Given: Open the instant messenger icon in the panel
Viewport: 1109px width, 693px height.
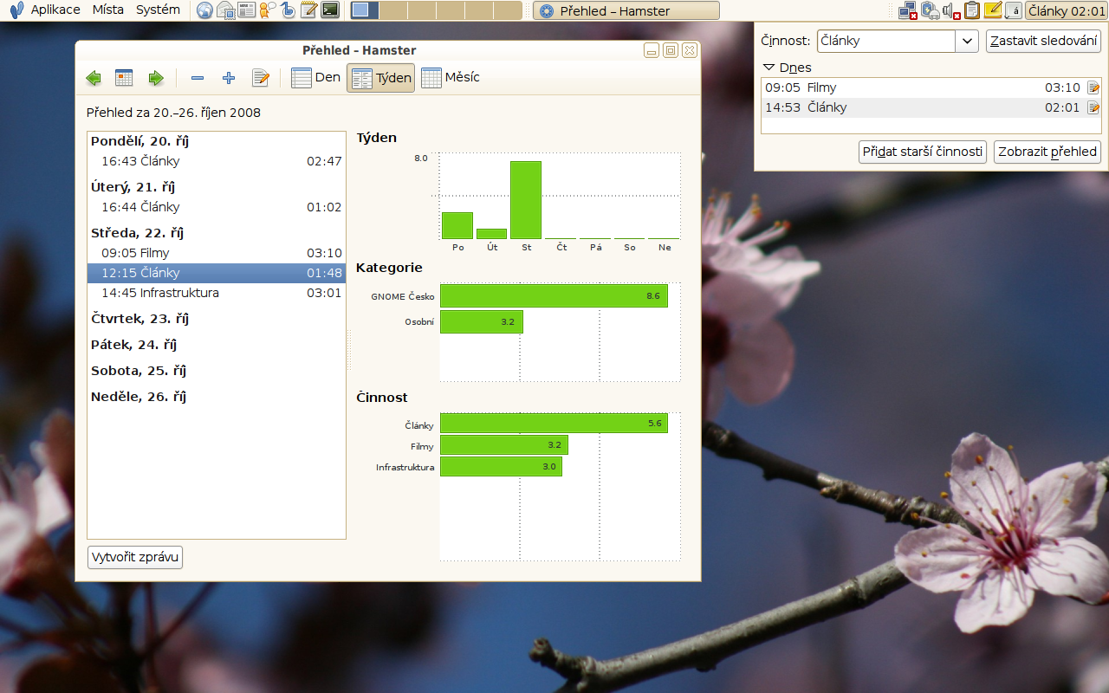Looking at the screenshot, I should click(x=268, y=10).
